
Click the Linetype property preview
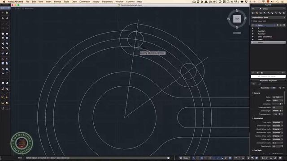coord(275,104)
